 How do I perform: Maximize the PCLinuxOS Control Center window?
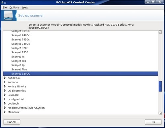153,2
